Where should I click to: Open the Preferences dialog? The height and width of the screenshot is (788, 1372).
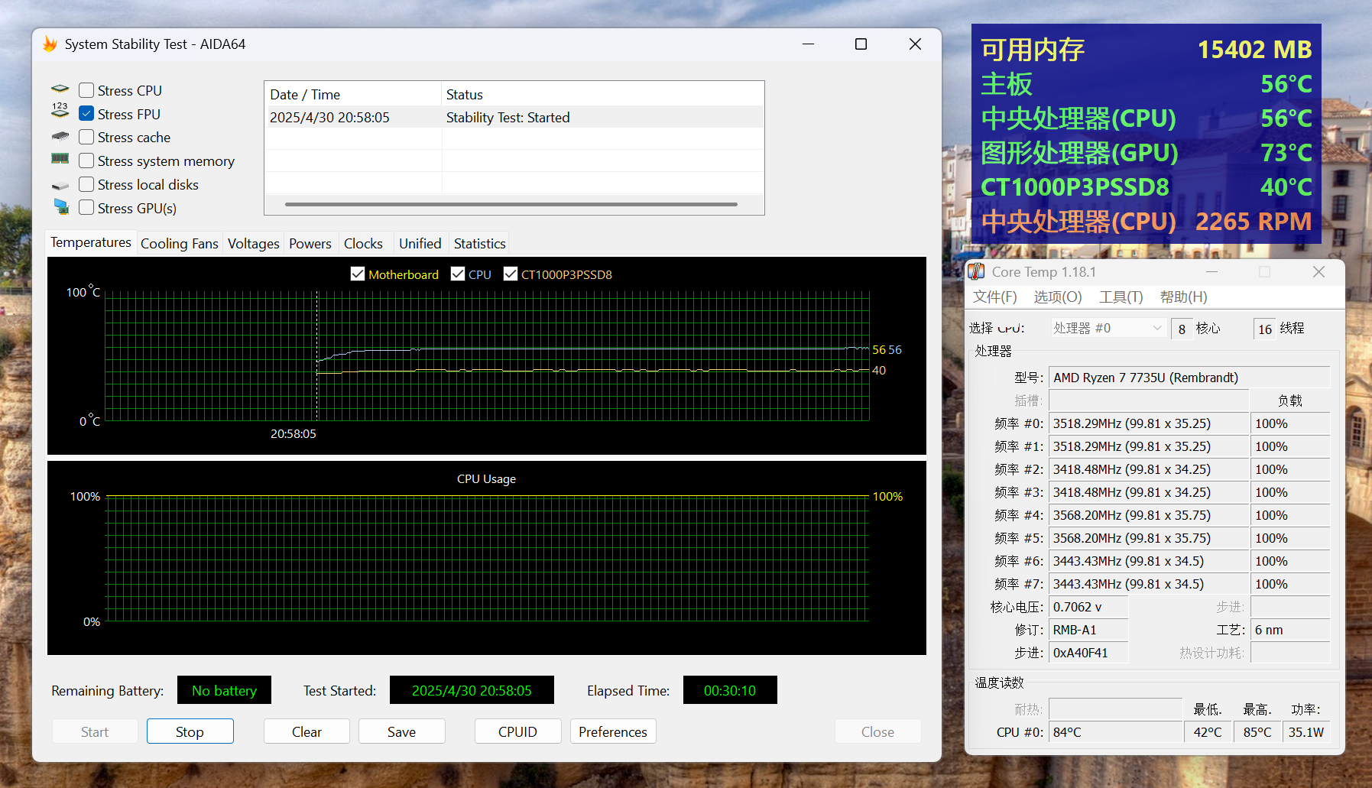point(613,731)
